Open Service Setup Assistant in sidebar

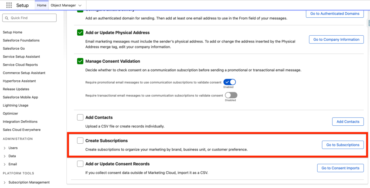21,57
